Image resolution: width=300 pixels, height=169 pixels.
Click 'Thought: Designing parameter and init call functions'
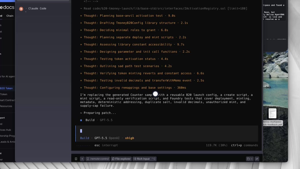tap(135, 52)
